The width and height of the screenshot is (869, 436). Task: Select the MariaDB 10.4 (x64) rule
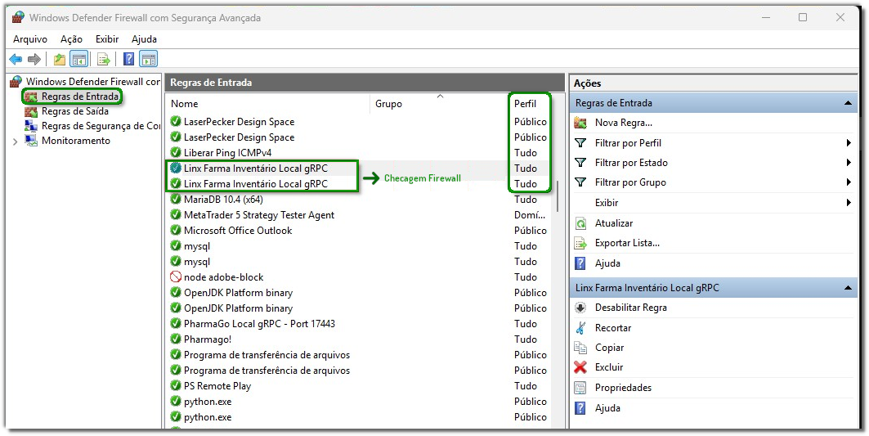pyautogui.click(x=223, y=199)
